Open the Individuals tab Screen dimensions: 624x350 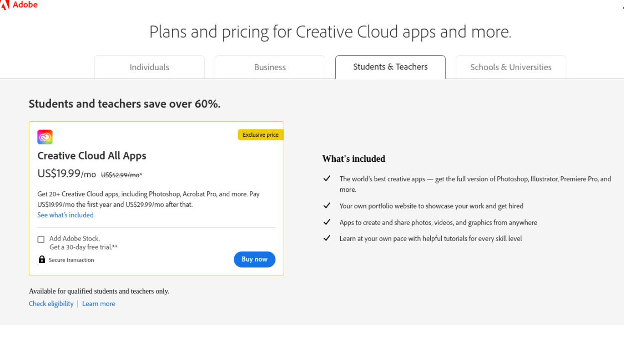pos(149,67)
